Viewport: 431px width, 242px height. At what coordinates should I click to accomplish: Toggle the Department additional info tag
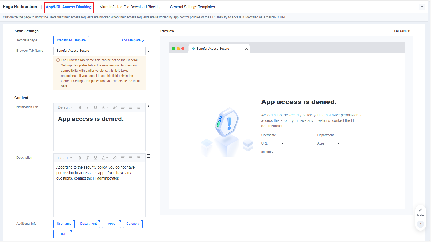point(88,224)
